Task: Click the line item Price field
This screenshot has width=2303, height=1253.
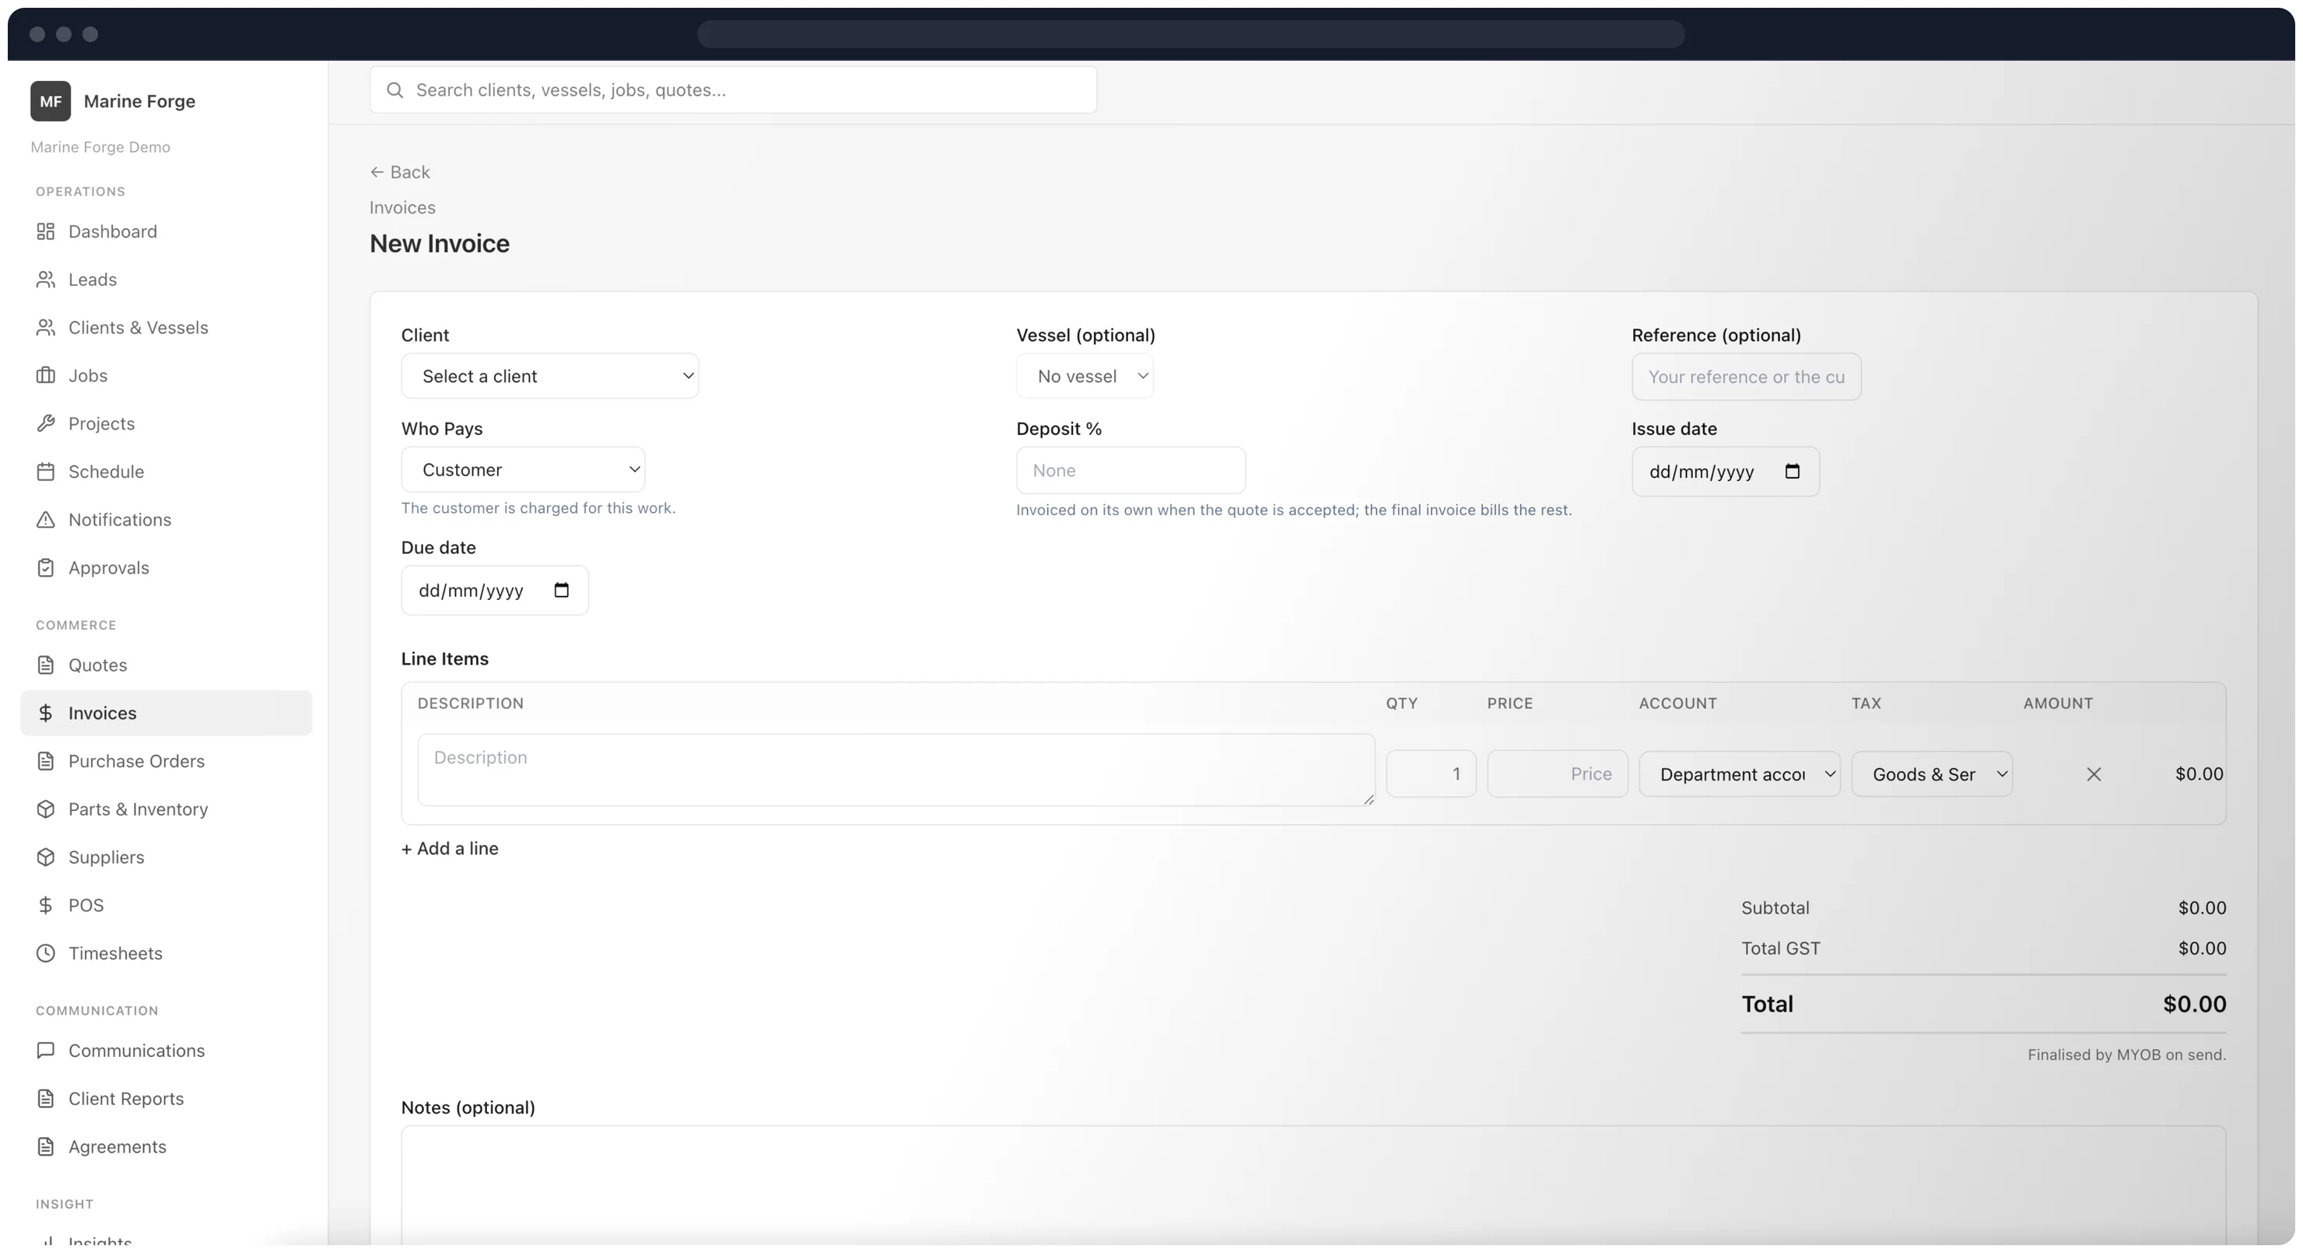Action: (x=1558, y=774)
